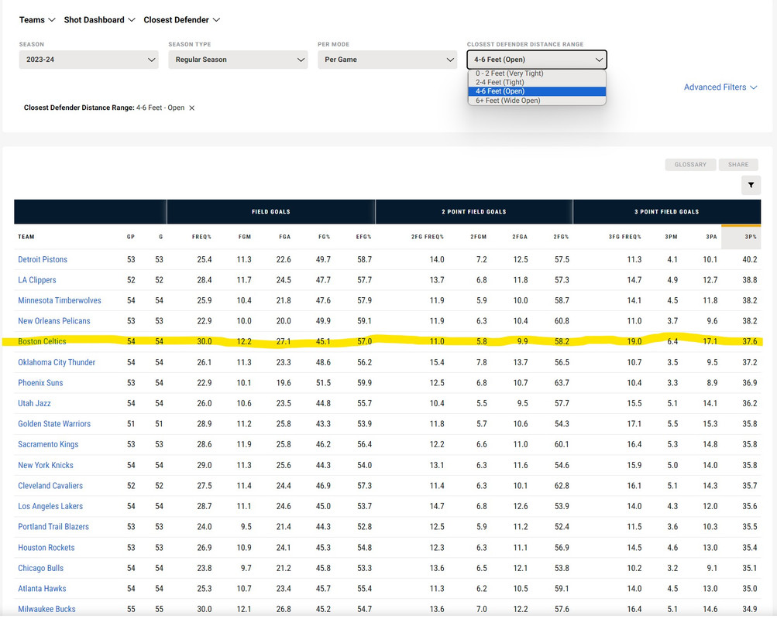Click the Glossary button

point(690,164)
